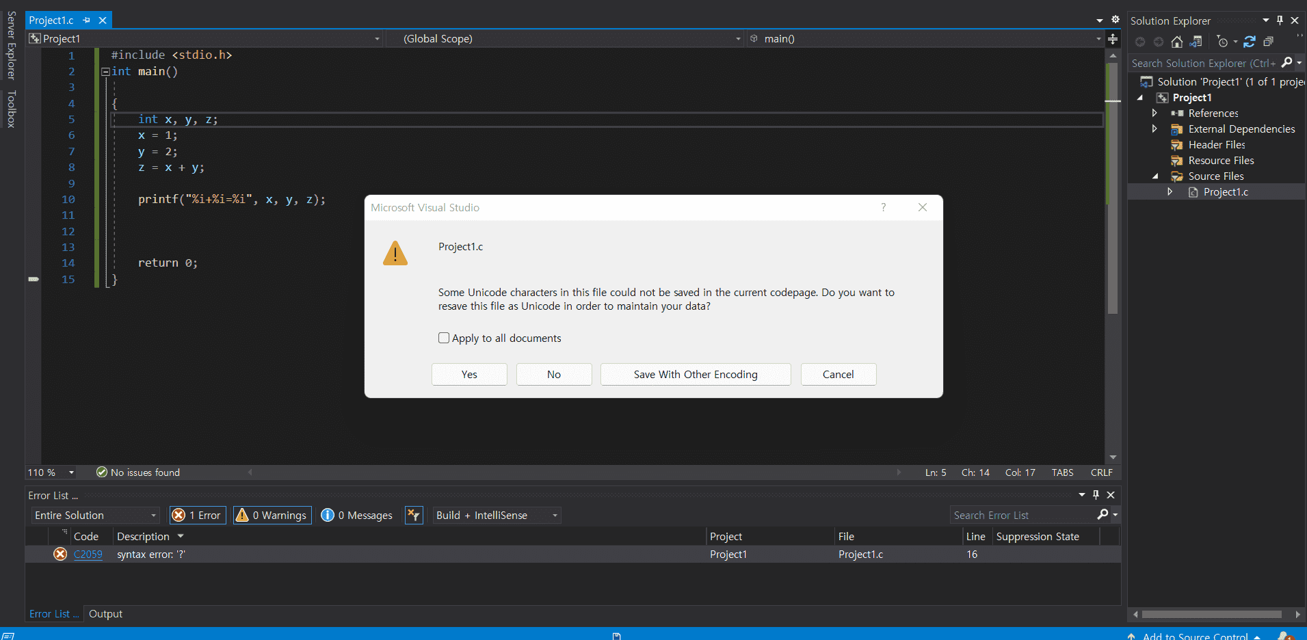Open the Entire Solution scope dropdown
The width and height of the screenshot is (1307, 640).
point(96,515)
